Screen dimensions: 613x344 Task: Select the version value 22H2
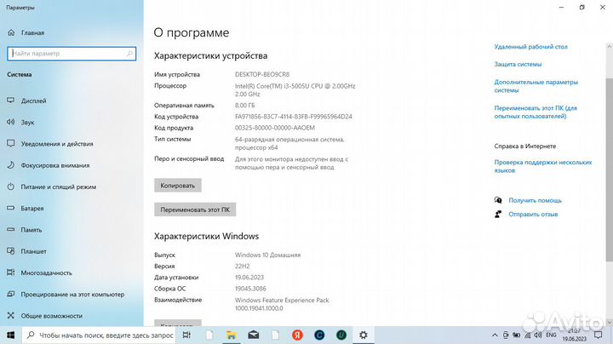click(243, 267)
